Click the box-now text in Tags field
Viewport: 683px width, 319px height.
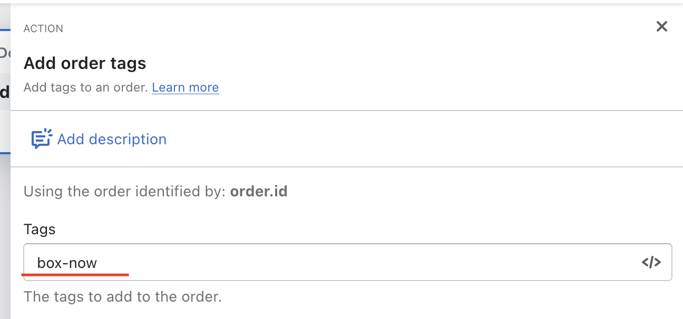67,263
